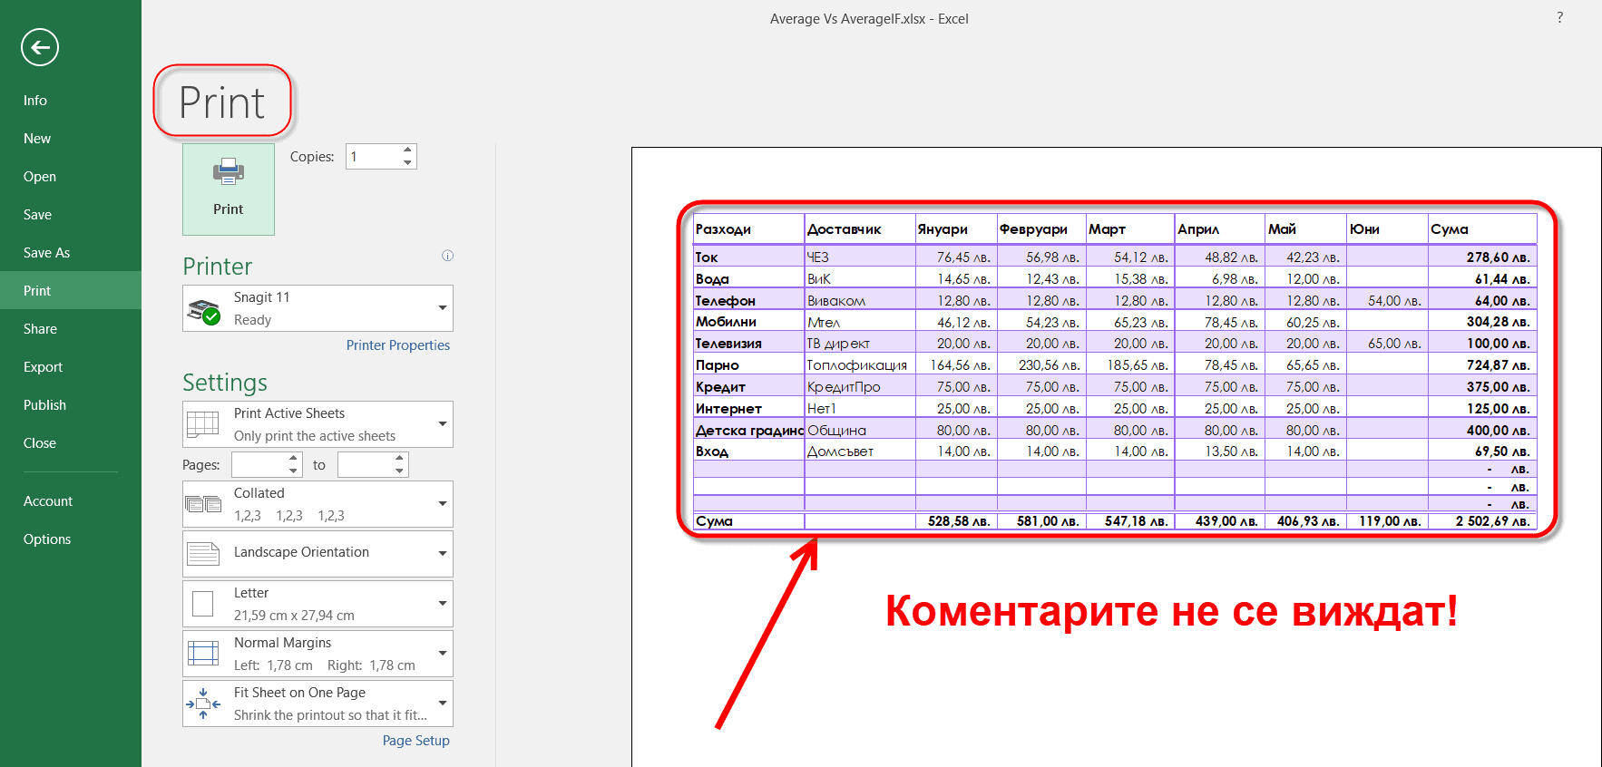Click the printer icon Print button

pos(229,189)
